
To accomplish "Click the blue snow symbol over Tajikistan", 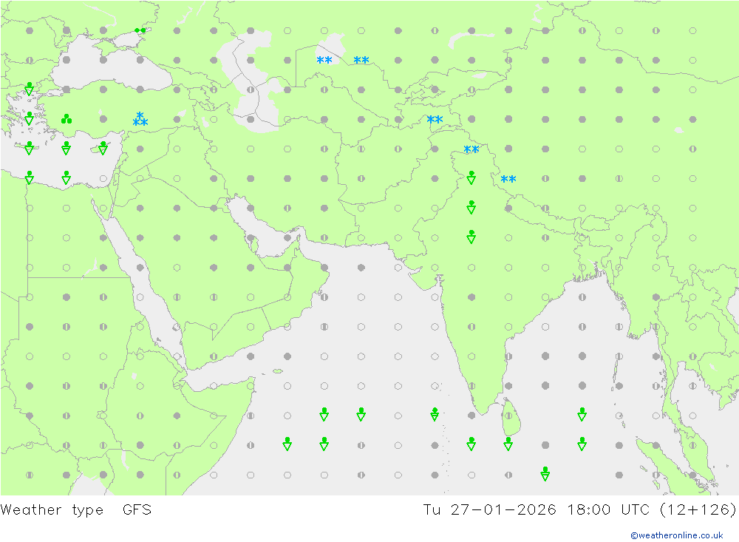I will point(435,119).
